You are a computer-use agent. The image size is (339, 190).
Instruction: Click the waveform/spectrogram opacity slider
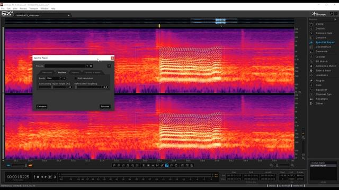[x=19, y=165]
